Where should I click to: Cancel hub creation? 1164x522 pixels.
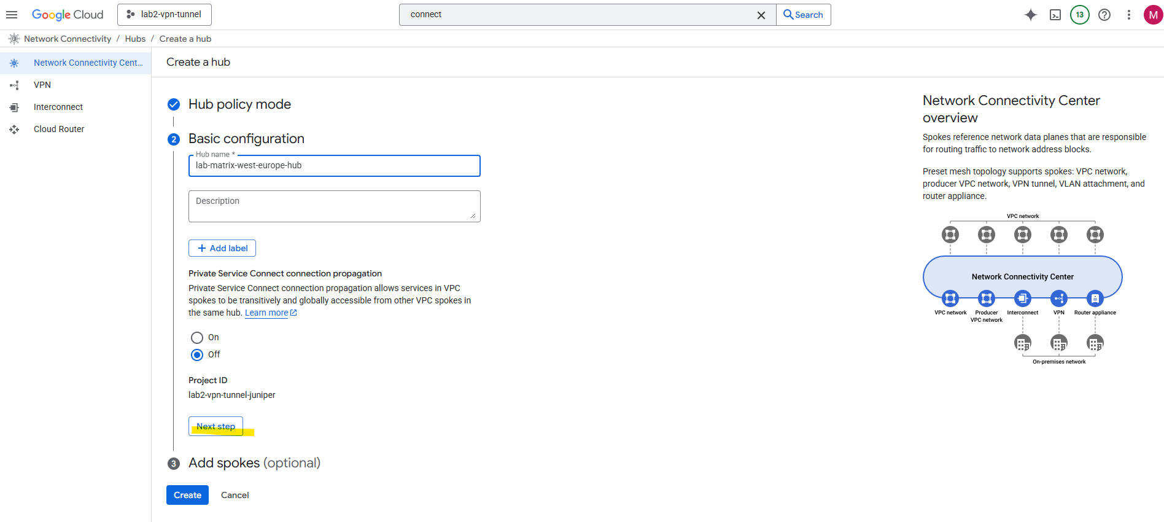click(x=235, y=495)
